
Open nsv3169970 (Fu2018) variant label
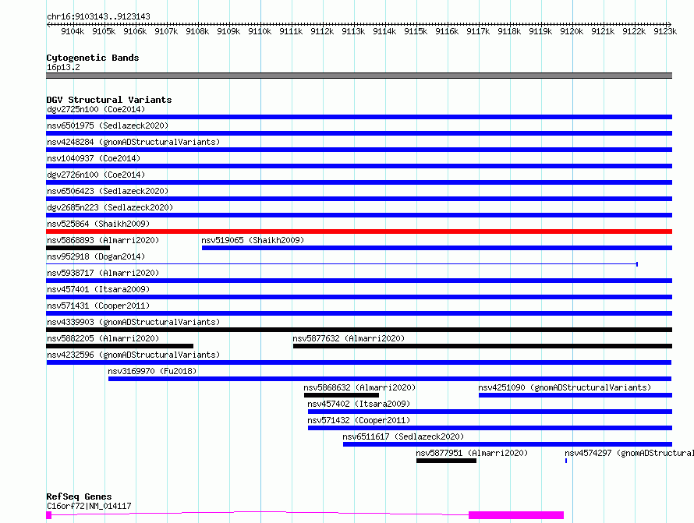(x=152, y=371)
